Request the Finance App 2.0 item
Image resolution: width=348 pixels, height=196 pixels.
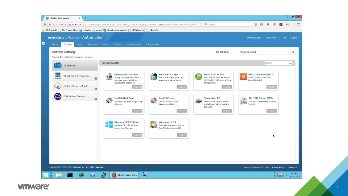tap(227, 111)
